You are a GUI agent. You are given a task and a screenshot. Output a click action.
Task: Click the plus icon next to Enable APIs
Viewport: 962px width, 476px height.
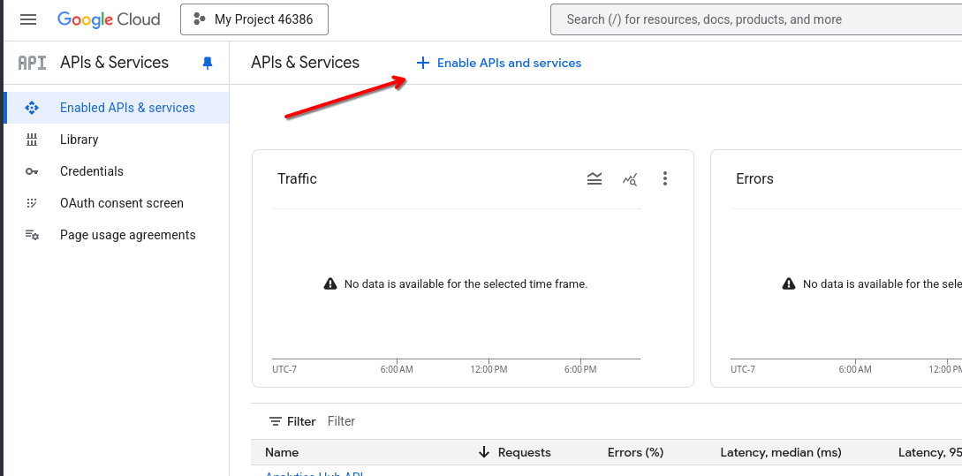423,64
